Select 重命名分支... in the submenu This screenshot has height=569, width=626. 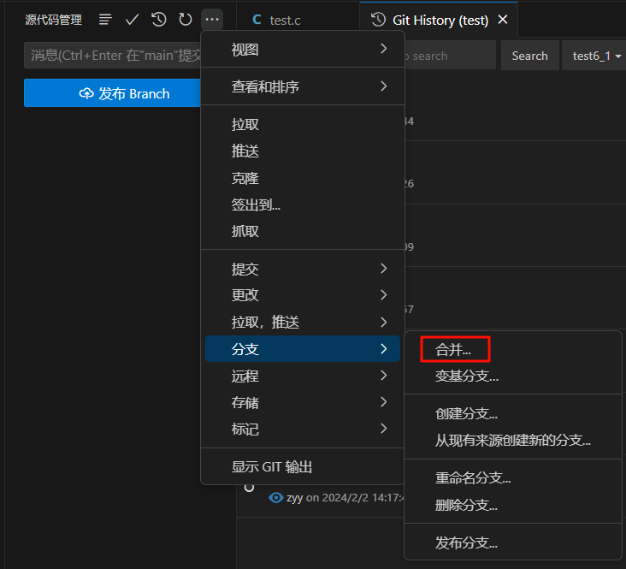coord(513,478)
